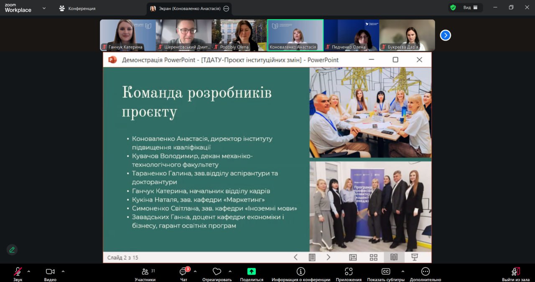The image size is (535, 282).
Task: Select Reading view icon in PowerPoint
Action: (394, 257)
